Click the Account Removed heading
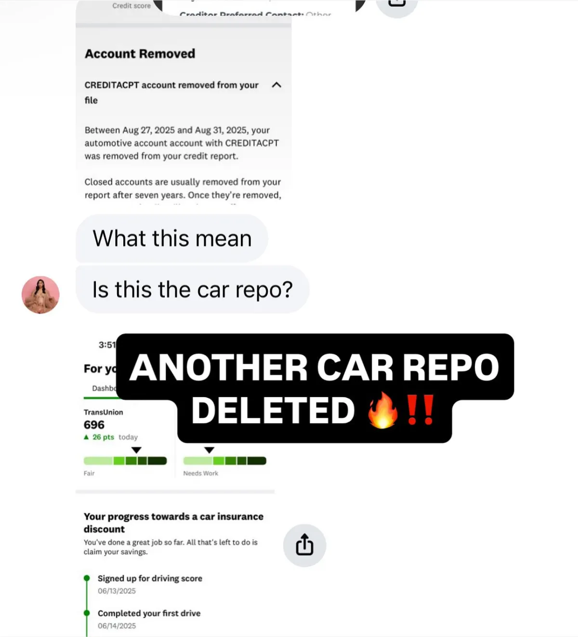 [140, 53]
